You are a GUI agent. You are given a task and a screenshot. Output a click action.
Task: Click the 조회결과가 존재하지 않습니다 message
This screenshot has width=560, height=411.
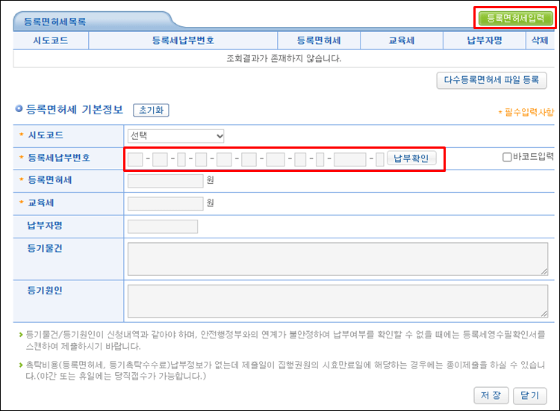[284, 58]
